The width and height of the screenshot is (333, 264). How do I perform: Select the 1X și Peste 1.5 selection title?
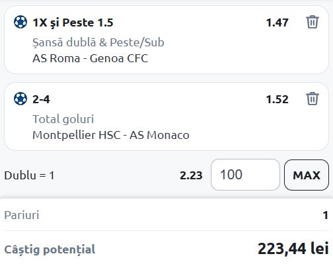pos(73,22)
